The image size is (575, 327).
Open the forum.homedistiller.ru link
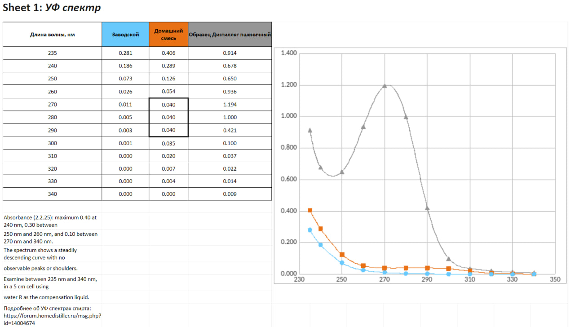click(x=52, y=315)
